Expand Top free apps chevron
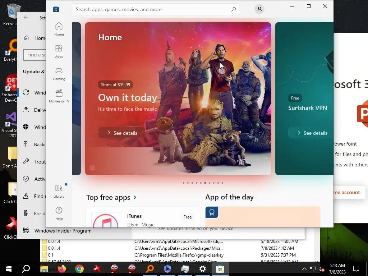Viewport: 368px width, 276px height. pos(135,197)
